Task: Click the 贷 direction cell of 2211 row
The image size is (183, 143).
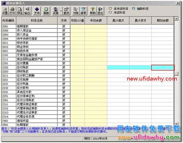Action: 64,76
